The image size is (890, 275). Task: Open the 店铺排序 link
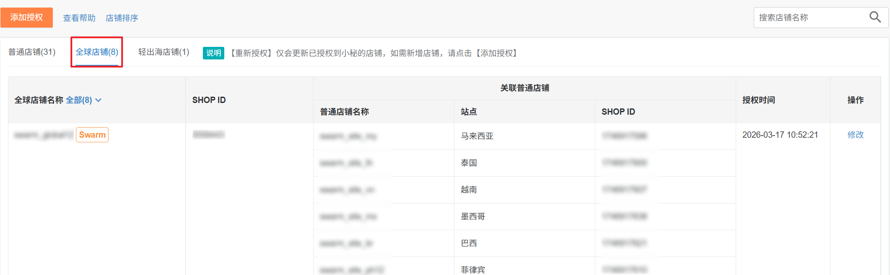click(122, 18)
